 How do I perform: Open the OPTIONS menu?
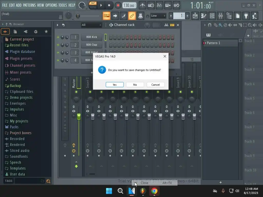[x=51, y=5]
